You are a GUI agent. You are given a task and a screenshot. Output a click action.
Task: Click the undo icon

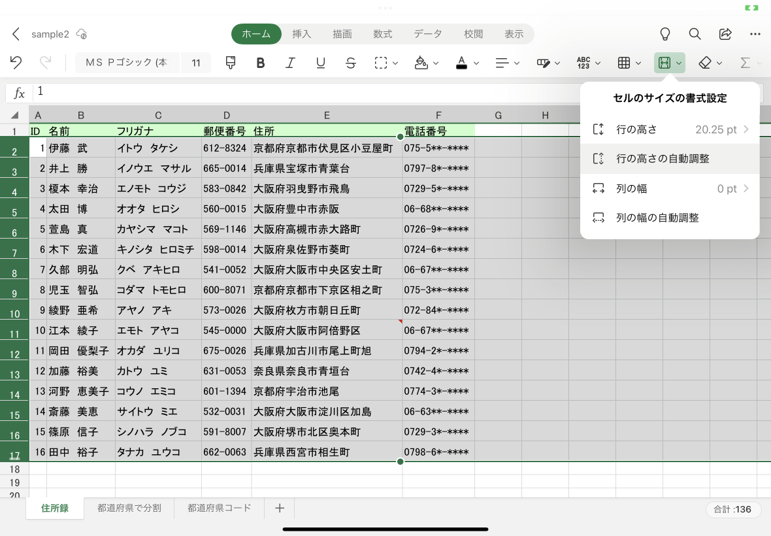pyautogui.click(x=16, y=63)
